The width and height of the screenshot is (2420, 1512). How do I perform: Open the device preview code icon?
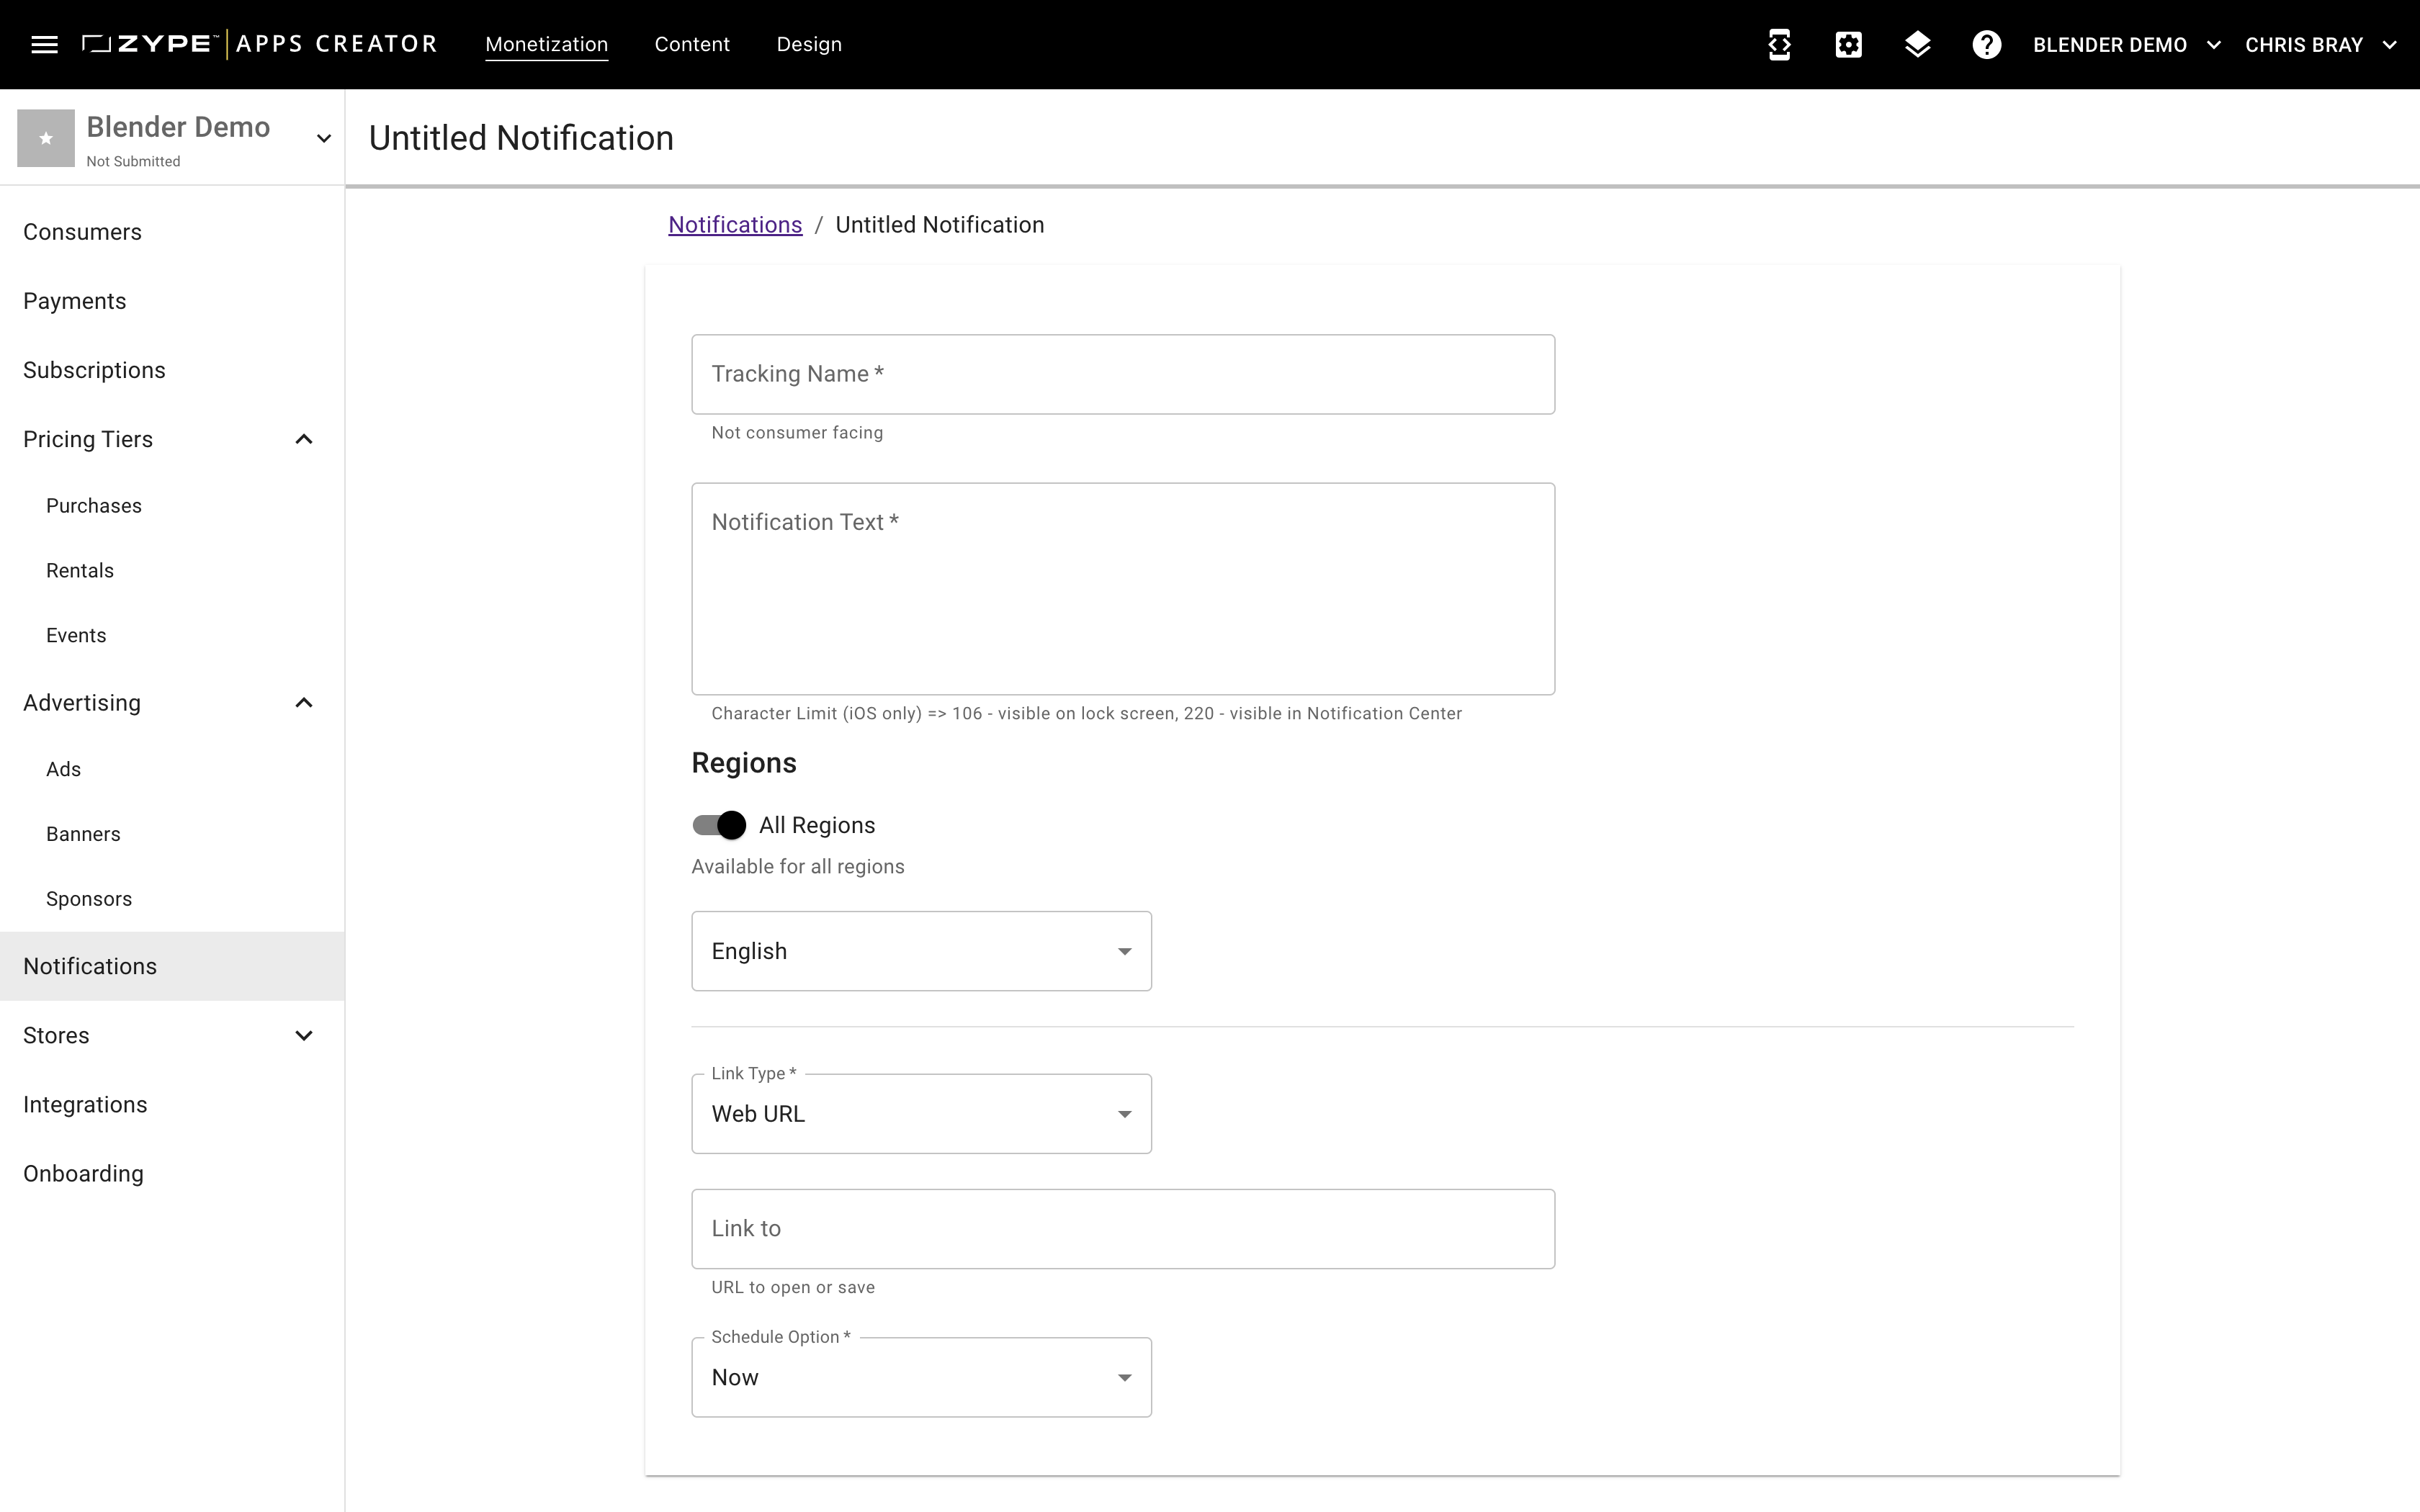pyautogui.click(x=1779, y=44)
